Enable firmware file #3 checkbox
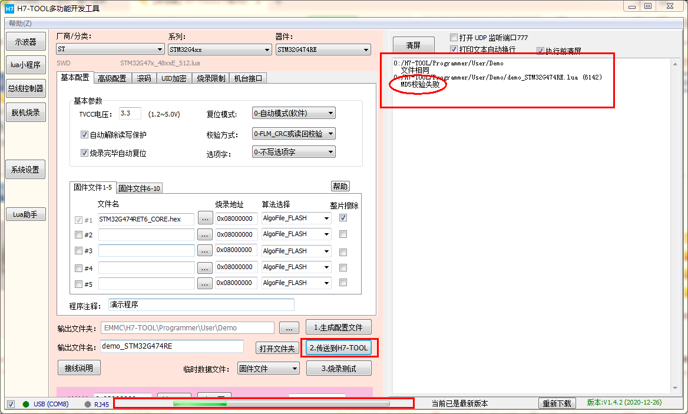This screenshot has height=414, width=688. click(x=78, y=251)
